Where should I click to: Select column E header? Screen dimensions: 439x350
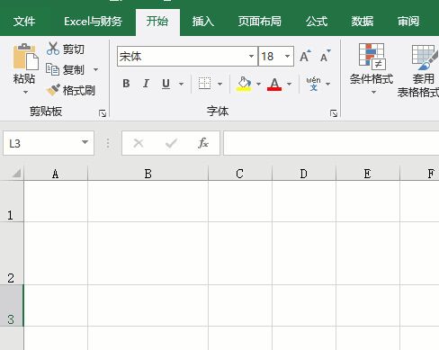tap(368, 174)
